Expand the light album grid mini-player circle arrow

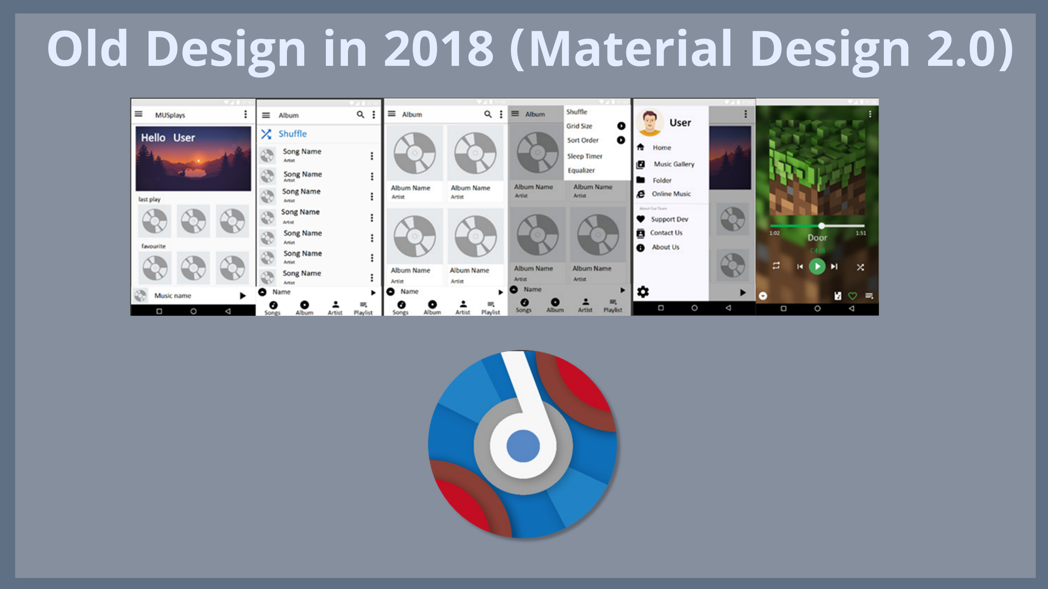pyautogui.click(x=391, y=292)
